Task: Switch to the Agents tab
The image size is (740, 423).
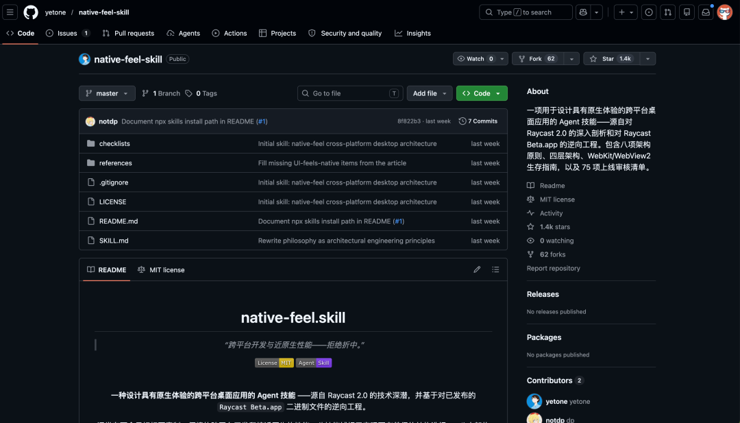Action: 183,33
